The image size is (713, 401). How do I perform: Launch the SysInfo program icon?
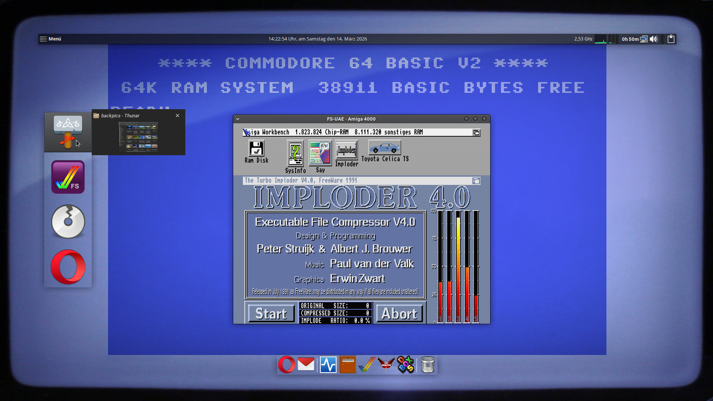click(x=296, y=157)
